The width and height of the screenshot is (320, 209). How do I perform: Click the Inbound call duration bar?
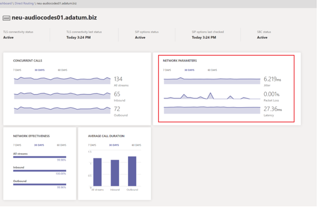(x=115, y=173)
